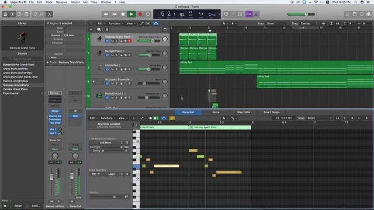Toggle power button on HARMONIUM 2 track
This screenshot has width=374, height=210.
pos(107,97)
